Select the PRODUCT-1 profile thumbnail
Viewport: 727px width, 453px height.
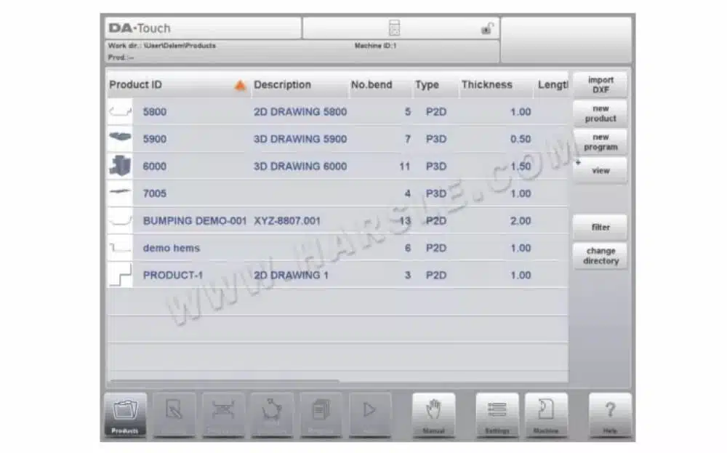[x=120, y=275]
